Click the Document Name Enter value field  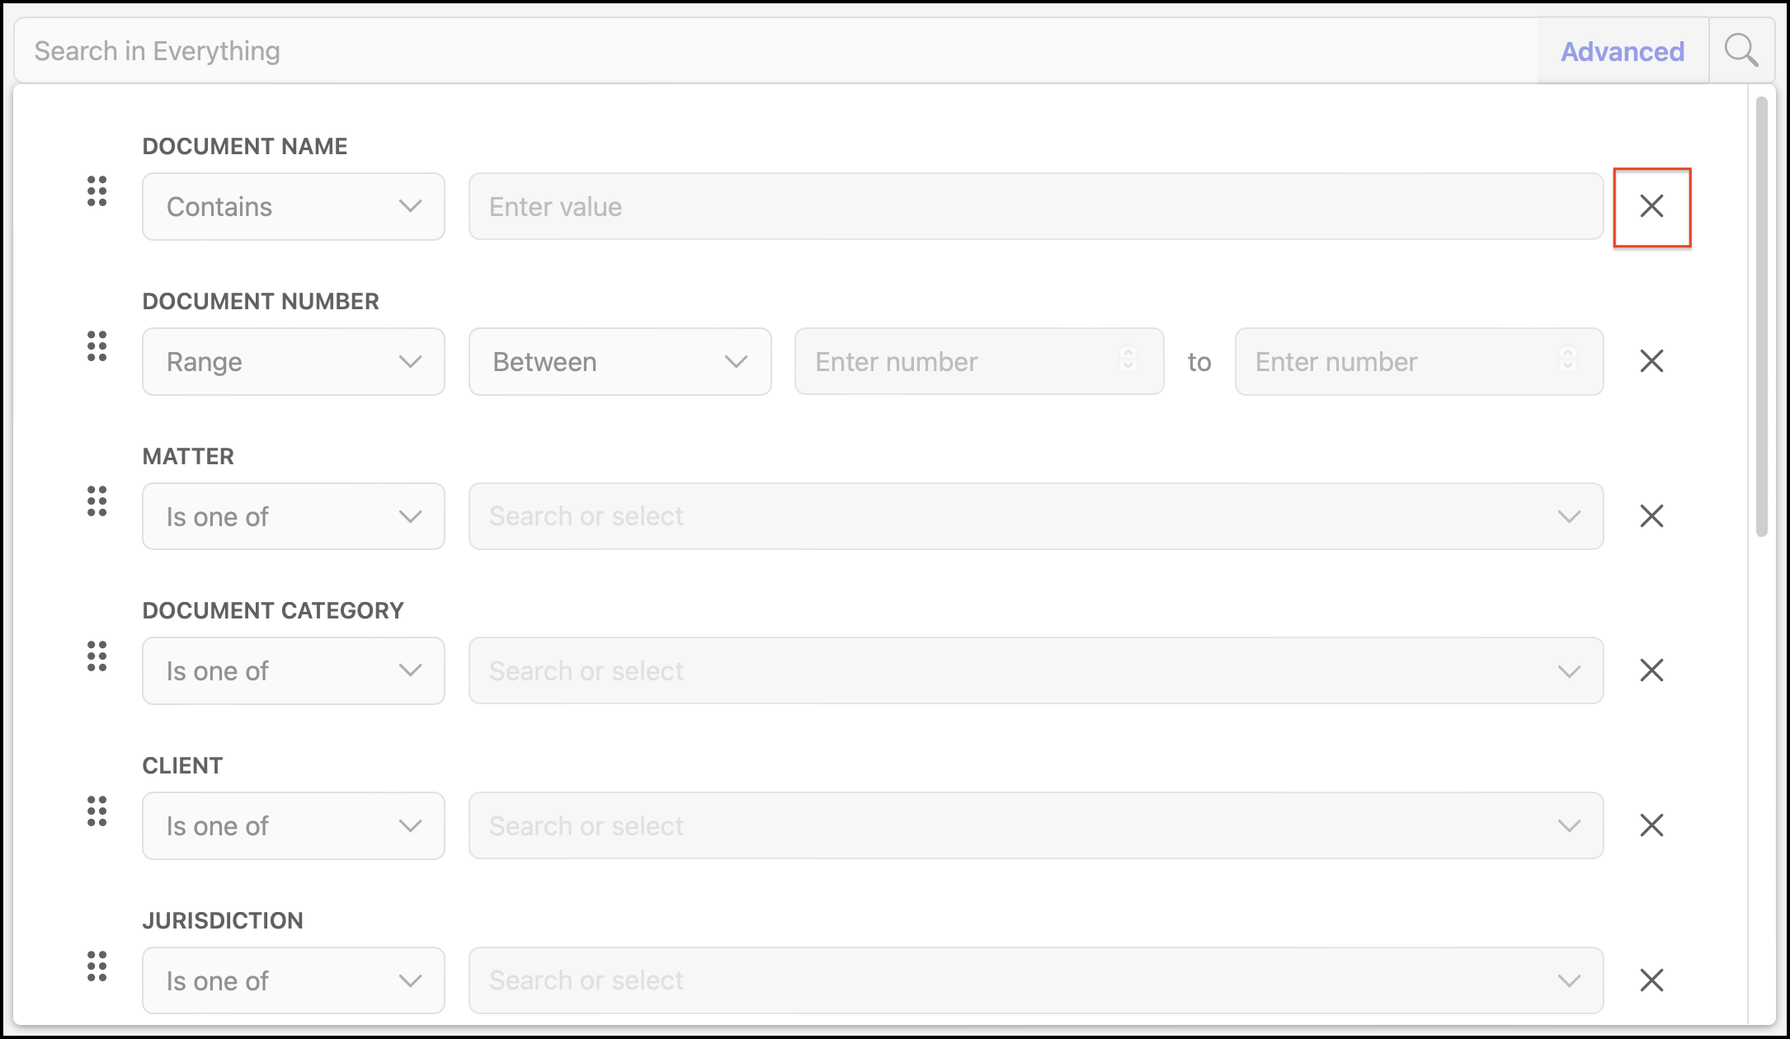[x=1035, y=206]
